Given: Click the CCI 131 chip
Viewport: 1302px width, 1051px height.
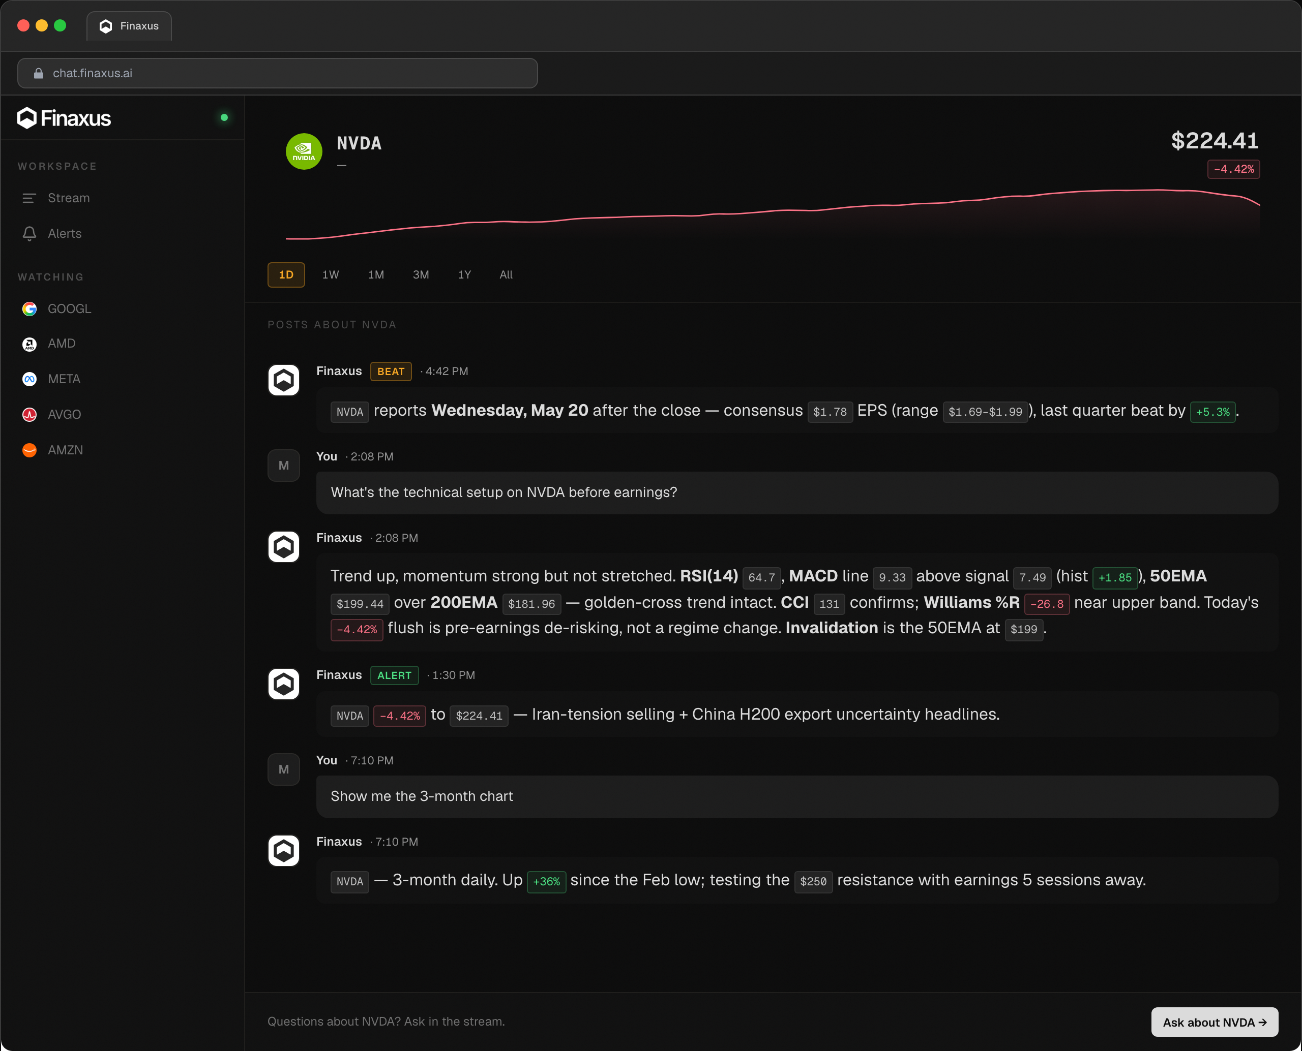Looking at the screenshot, I should click(829, 604).
